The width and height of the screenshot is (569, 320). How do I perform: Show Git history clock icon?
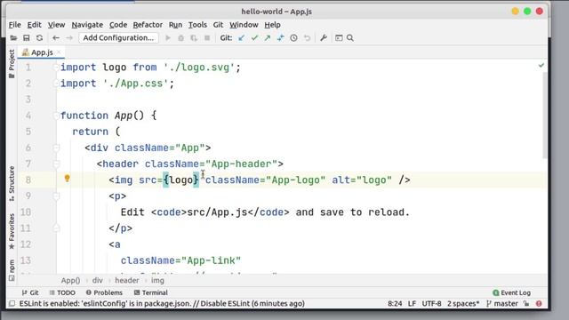pyautogui.click(x=293, y=37)
